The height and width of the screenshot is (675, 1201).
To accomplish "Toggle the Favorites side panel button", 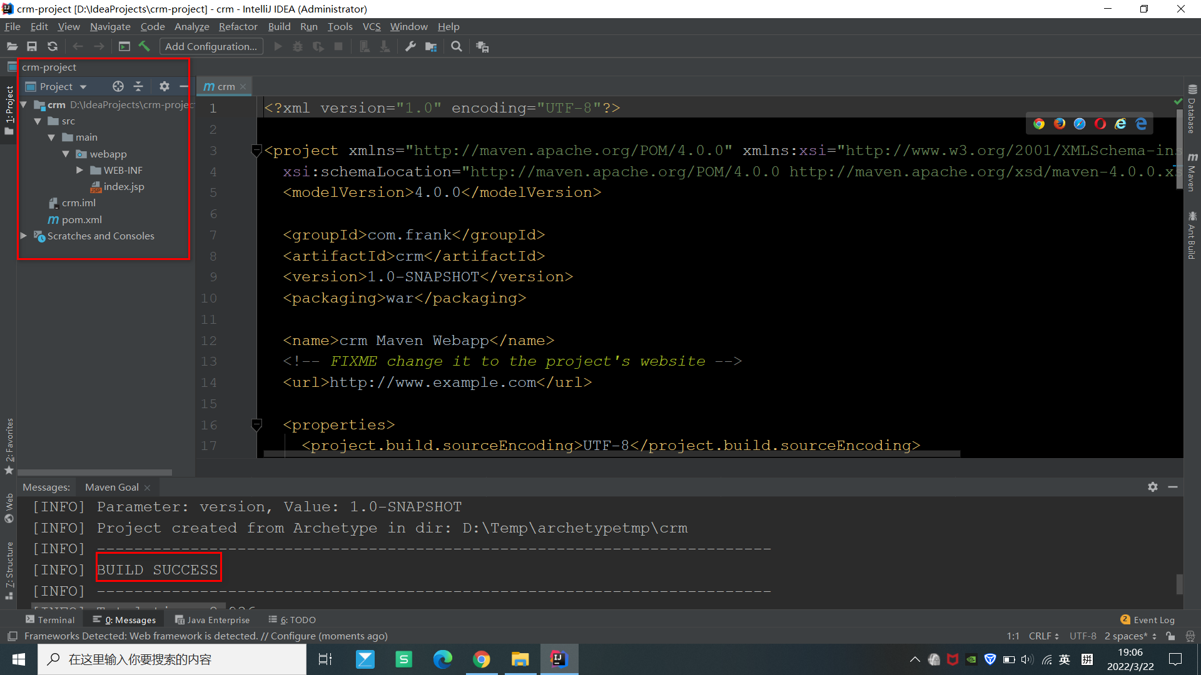I will [9, 444].
